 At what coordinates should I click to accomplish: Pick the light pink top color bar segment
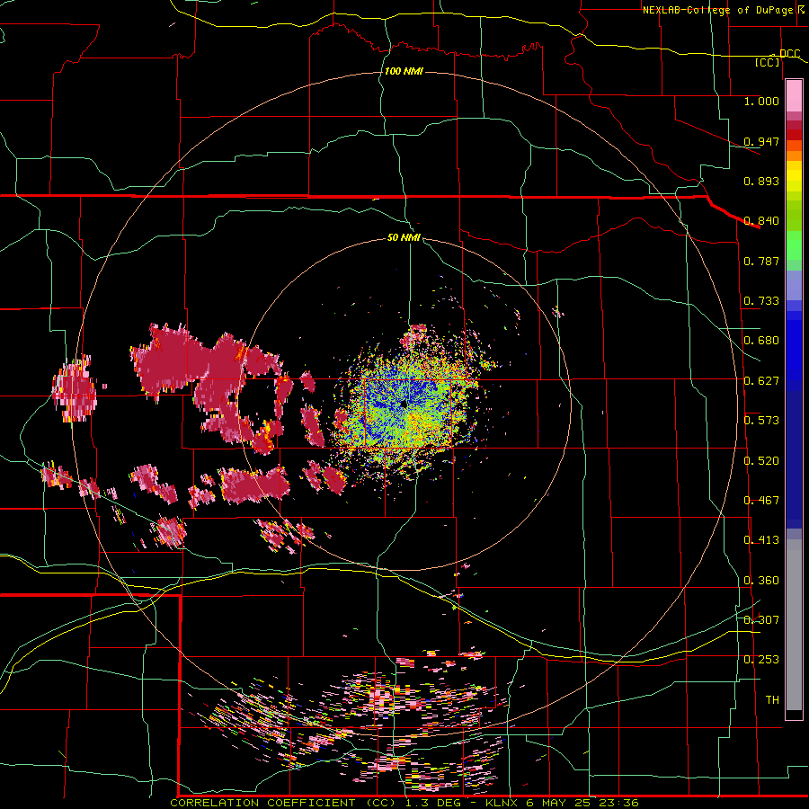pyautogui.click(x=794, y=95)
